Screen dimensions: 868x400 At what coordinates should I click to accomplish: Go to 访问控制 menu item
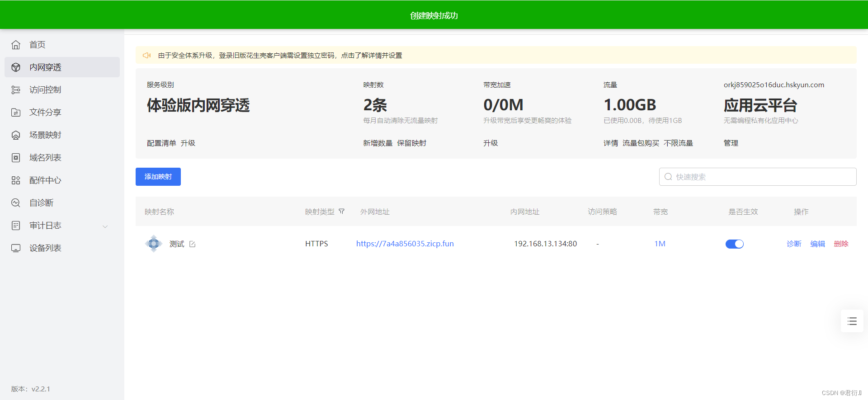62,90
